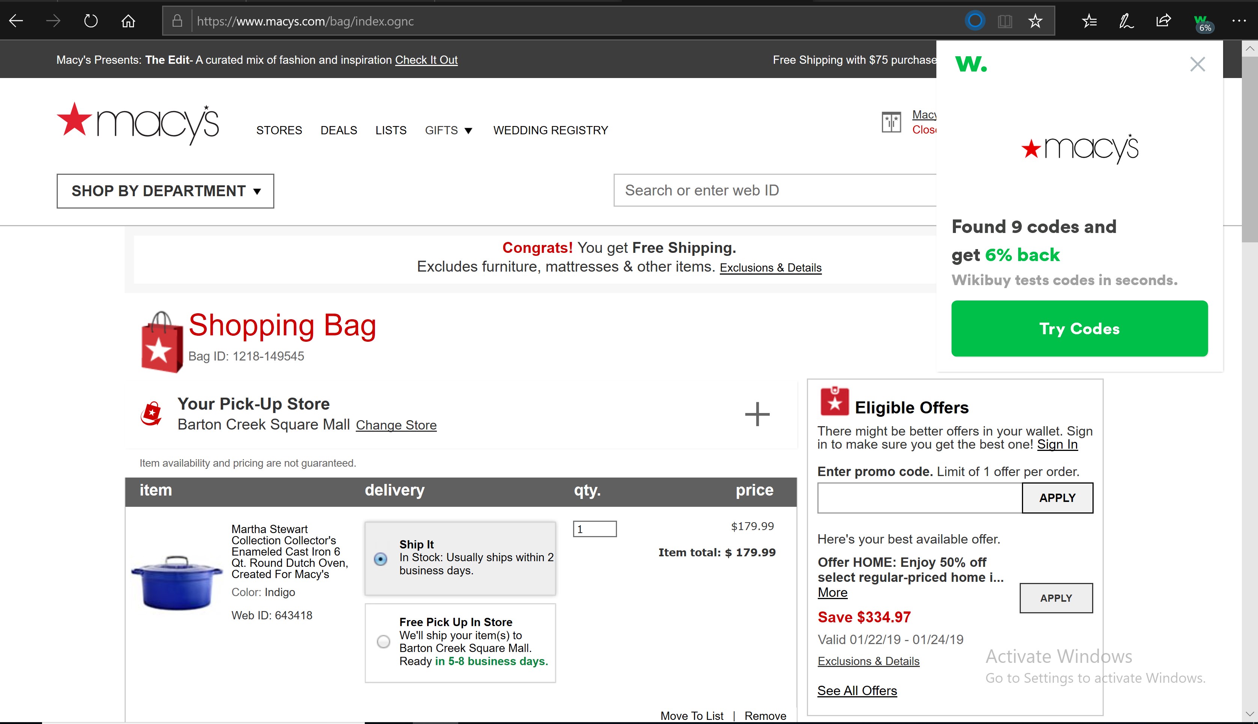The width and height of the screenshot is (1258, 724).
Task: Click the blue Cortana circle icon
Action: click(975, 21)
